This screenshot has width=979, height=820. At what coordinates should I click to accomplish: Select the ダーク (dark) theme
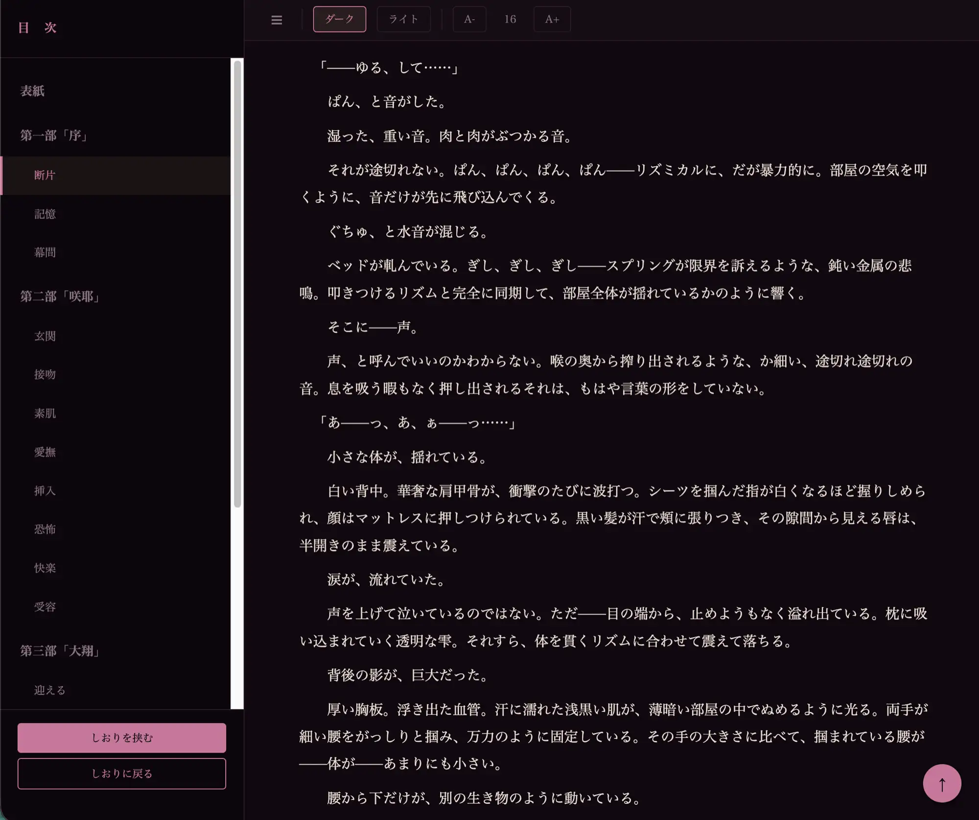point(339,20)
